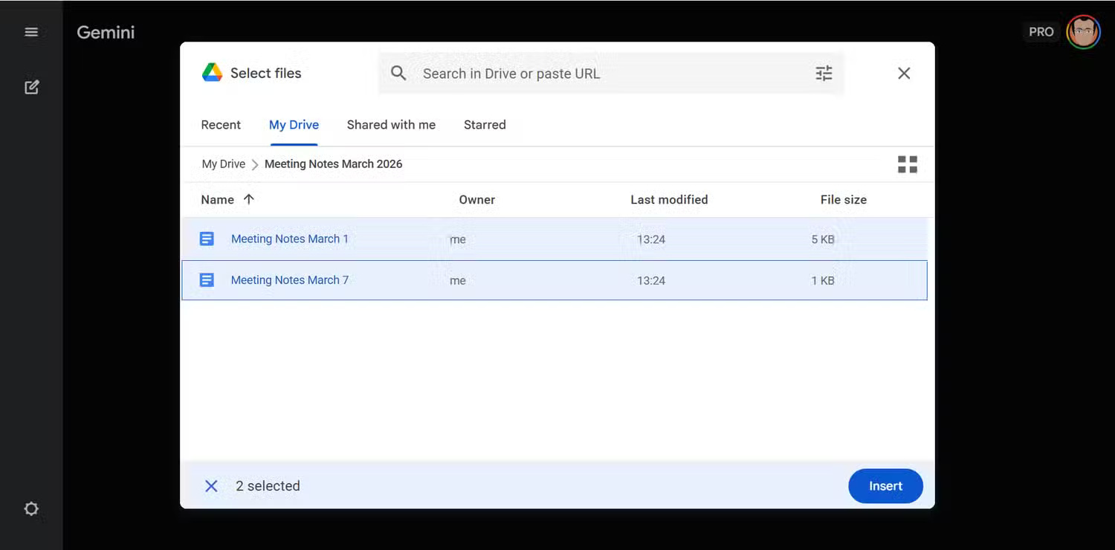This screenshot has height=550, width=1115.
Task: Click the Google Drive logo icon
Action: 211,72
